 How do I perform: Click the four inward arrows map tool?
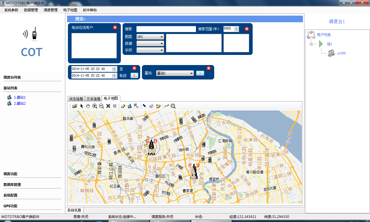(108, 106)
